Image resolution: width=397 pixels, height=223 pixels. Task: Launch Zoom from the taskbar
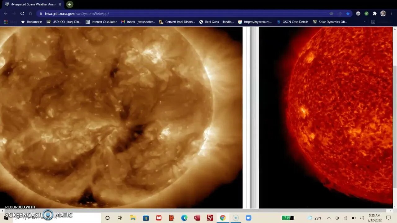[248, 218]
